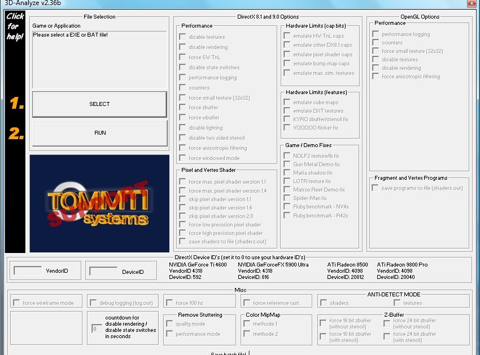This screenshot has width=480, height=355.
Task: Enable DirectX 'force small texture (32x32)'
Action: [x=182, y=97]
